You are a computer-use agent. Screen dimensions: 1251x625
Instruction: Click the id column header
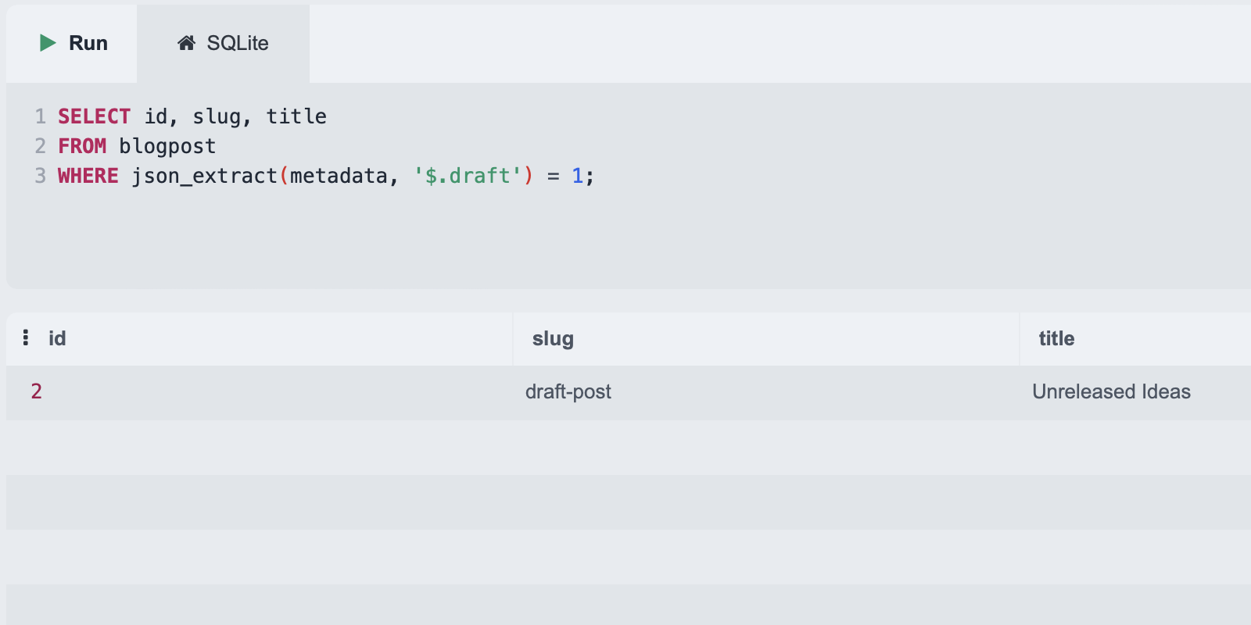tap(57, 338)
